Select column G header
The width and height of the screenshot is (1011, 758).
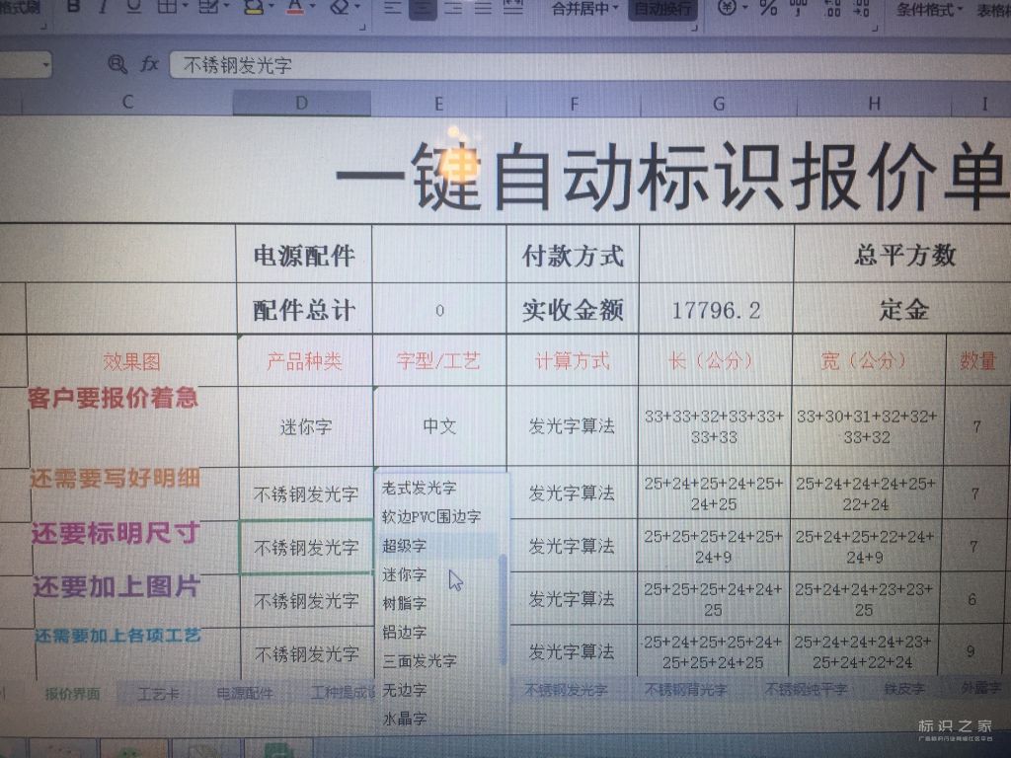pyautogui.click(x=719, y=104)
